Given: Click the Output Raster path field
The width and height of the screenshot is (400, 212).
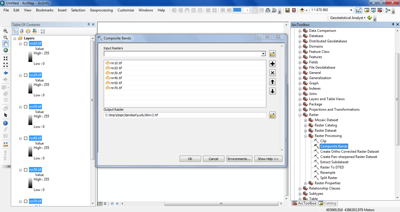Looking at the screenshot, I should point(185,115).
